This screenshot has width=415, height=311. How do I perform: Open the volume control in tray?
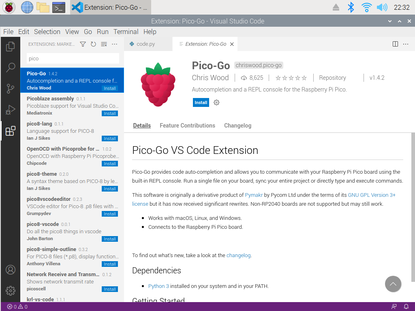pos(382,7)
